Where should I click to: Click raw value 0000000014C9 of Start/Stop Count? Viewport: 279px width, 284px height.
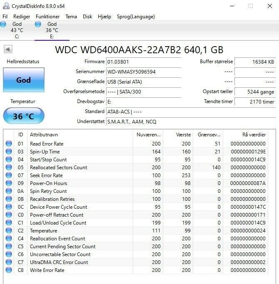248,160
